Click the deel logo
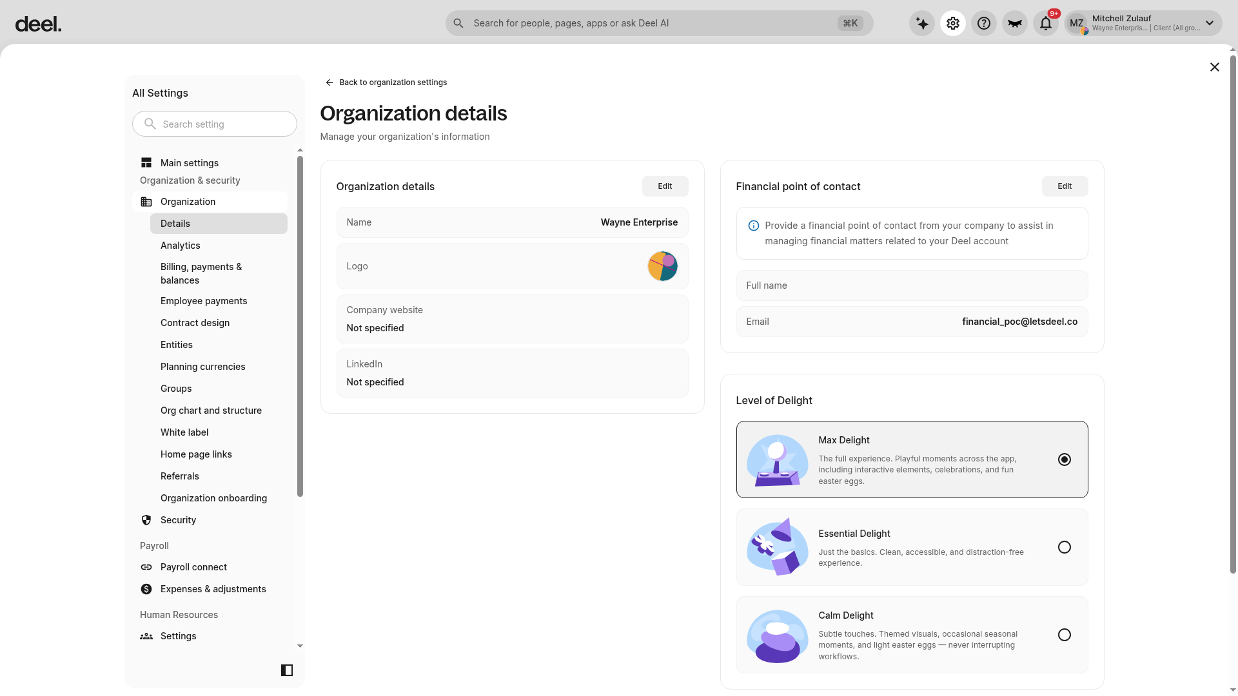This screenshot has height=696, width=1238. 38,24
